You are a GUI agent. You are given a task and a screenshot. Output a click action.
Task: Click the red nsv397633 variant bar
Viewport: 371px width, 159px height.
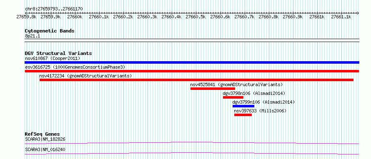243,115
